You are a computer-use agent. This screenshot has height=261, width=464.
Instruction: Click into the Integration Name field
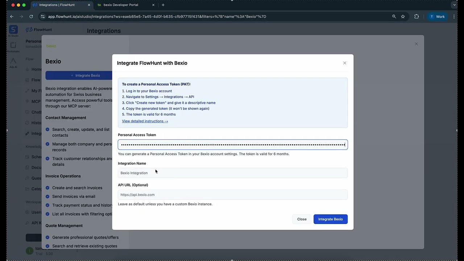(x=233, y=173)
